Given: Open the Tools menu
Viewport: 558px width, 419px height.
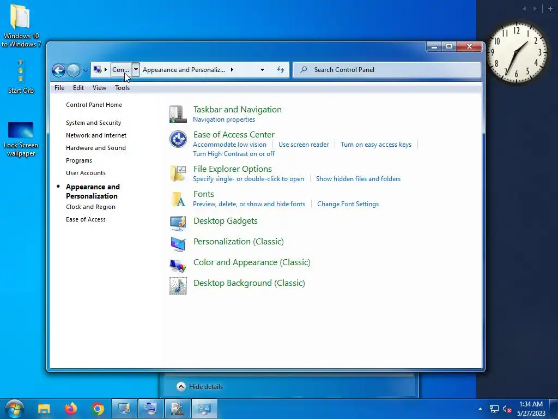Looking at the screenshot, I should (x=122, y=88).
